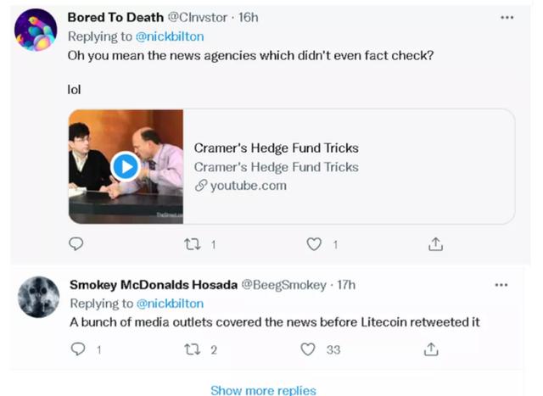Open @nickbilton mention in Smokey's reply
Viewport: 543px width, 396px height.
tap(170, 304)
